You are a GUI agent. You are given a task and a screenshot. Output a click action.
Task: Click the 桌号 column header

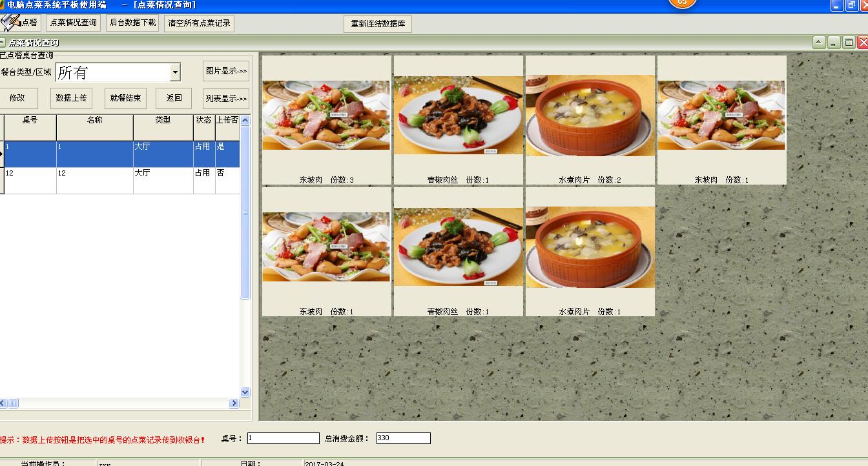[x=30, y=121]
